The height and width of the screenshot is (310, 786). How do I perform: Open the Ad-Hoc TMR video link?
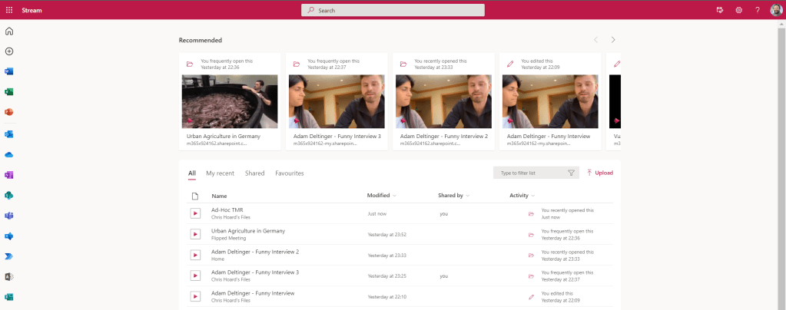(x=227, y=209)
